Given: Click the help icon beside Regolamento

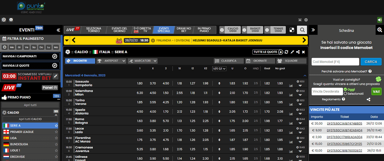Looking at the screenshot, I should click(x=343, y=99).
